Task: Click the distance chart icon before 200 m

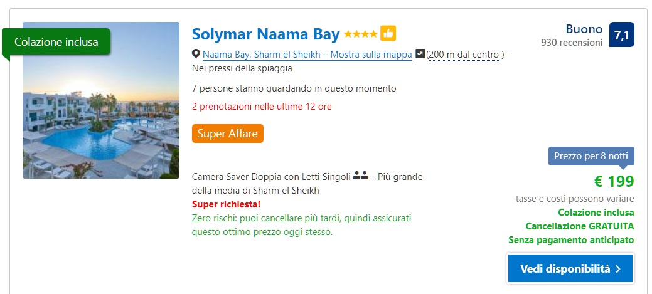Action: coord(420,54)
